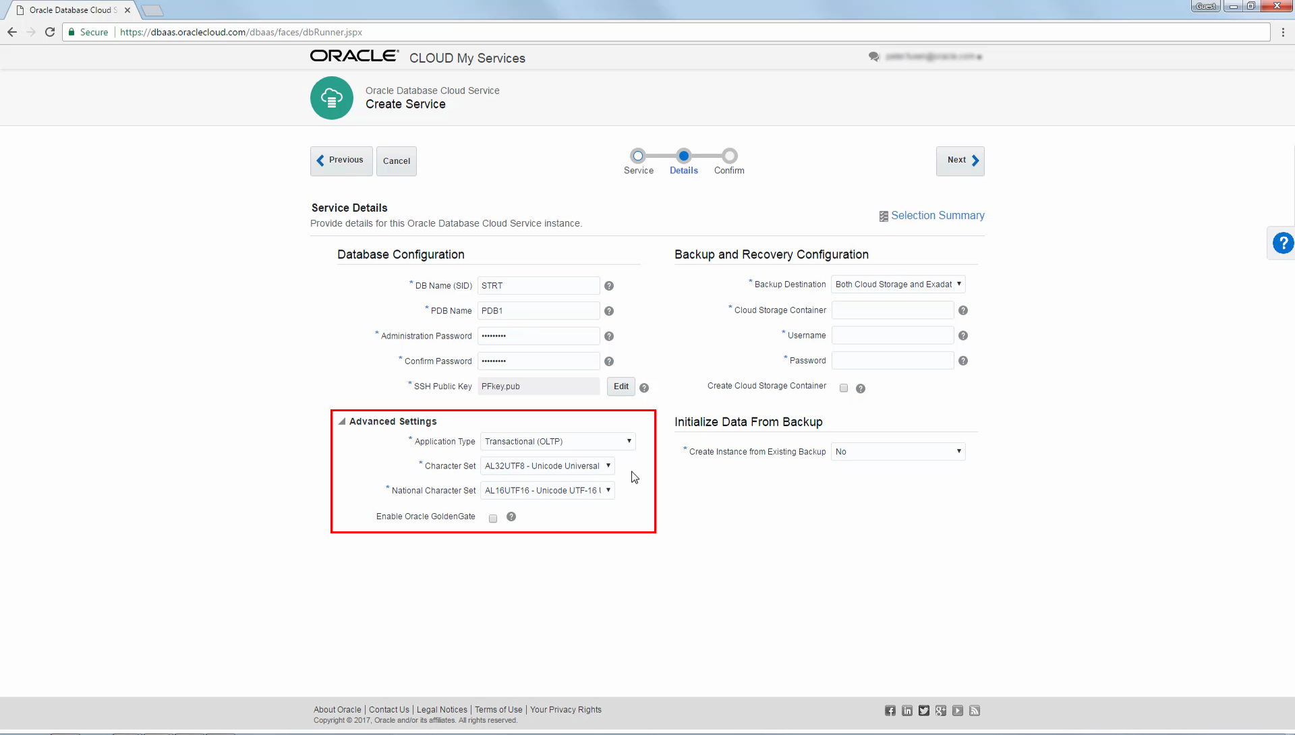
Task: Open the RSS feed icon
Action: pyautogui.click(x=975, y=711)
